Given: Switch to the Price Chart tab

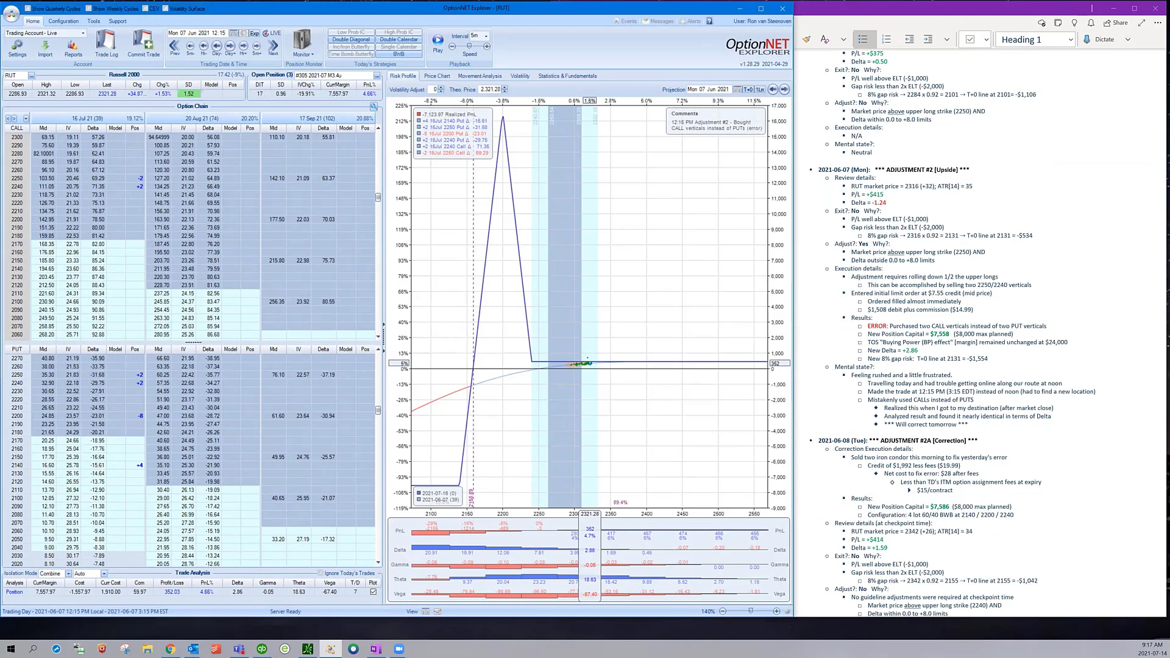Looking at the screenshot, I should (437, 76).
